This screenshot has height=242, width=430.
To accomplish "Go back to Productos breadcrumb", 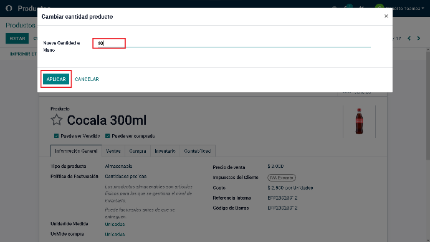I will pyautogui.click(x=21, y=25).
